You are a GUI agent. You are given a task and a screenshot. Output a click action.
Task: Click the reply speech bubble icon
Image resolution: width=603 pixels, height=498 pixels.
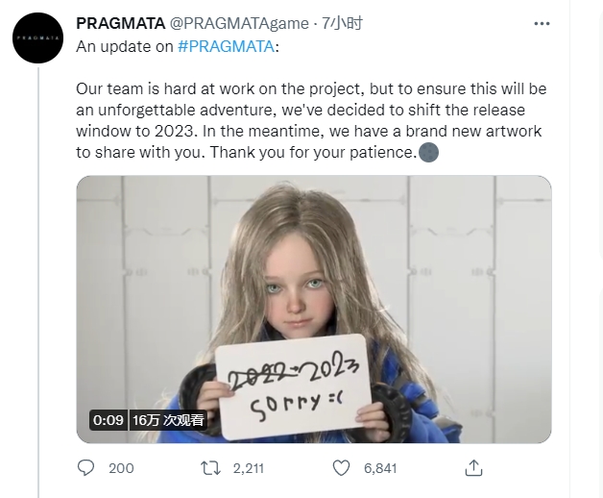[86, 468]
